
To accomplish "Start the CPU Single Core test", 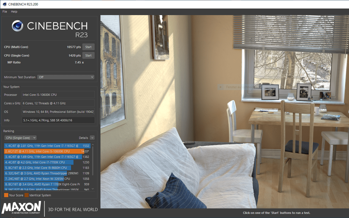I will coord(88,55).
